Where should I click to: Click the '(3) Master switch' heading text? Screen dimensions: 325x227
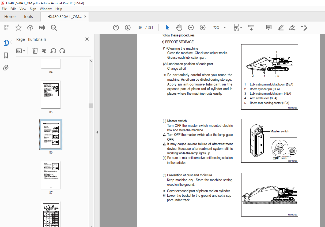coord(175,121)
